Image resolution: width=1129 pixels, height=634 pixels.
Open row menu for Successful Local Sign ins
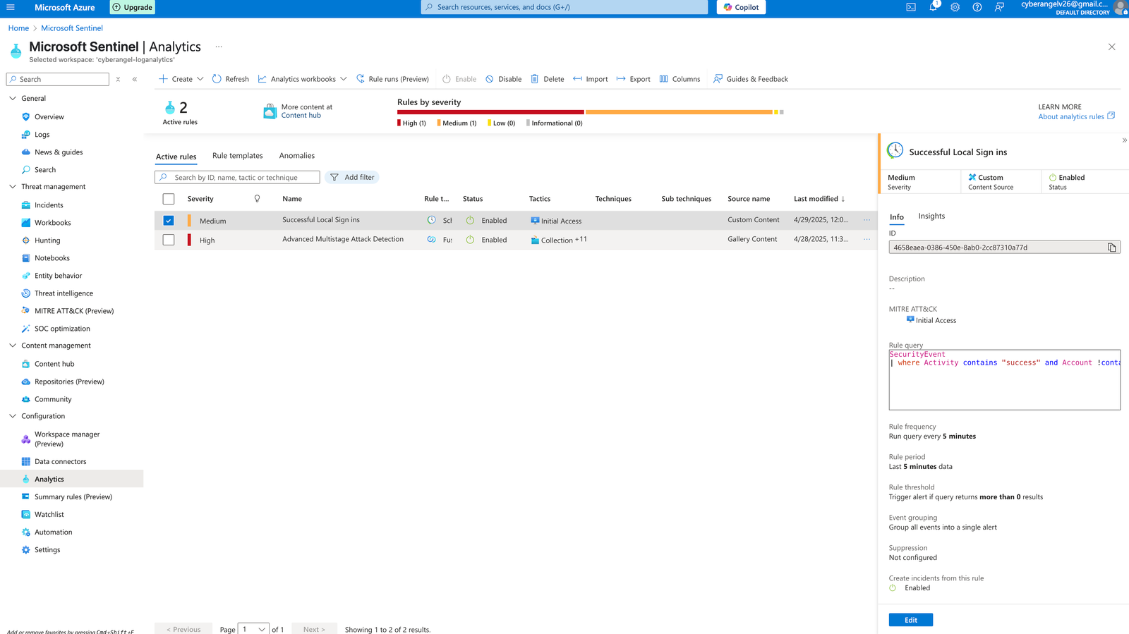pyautogui.click(x=867, y=220)
